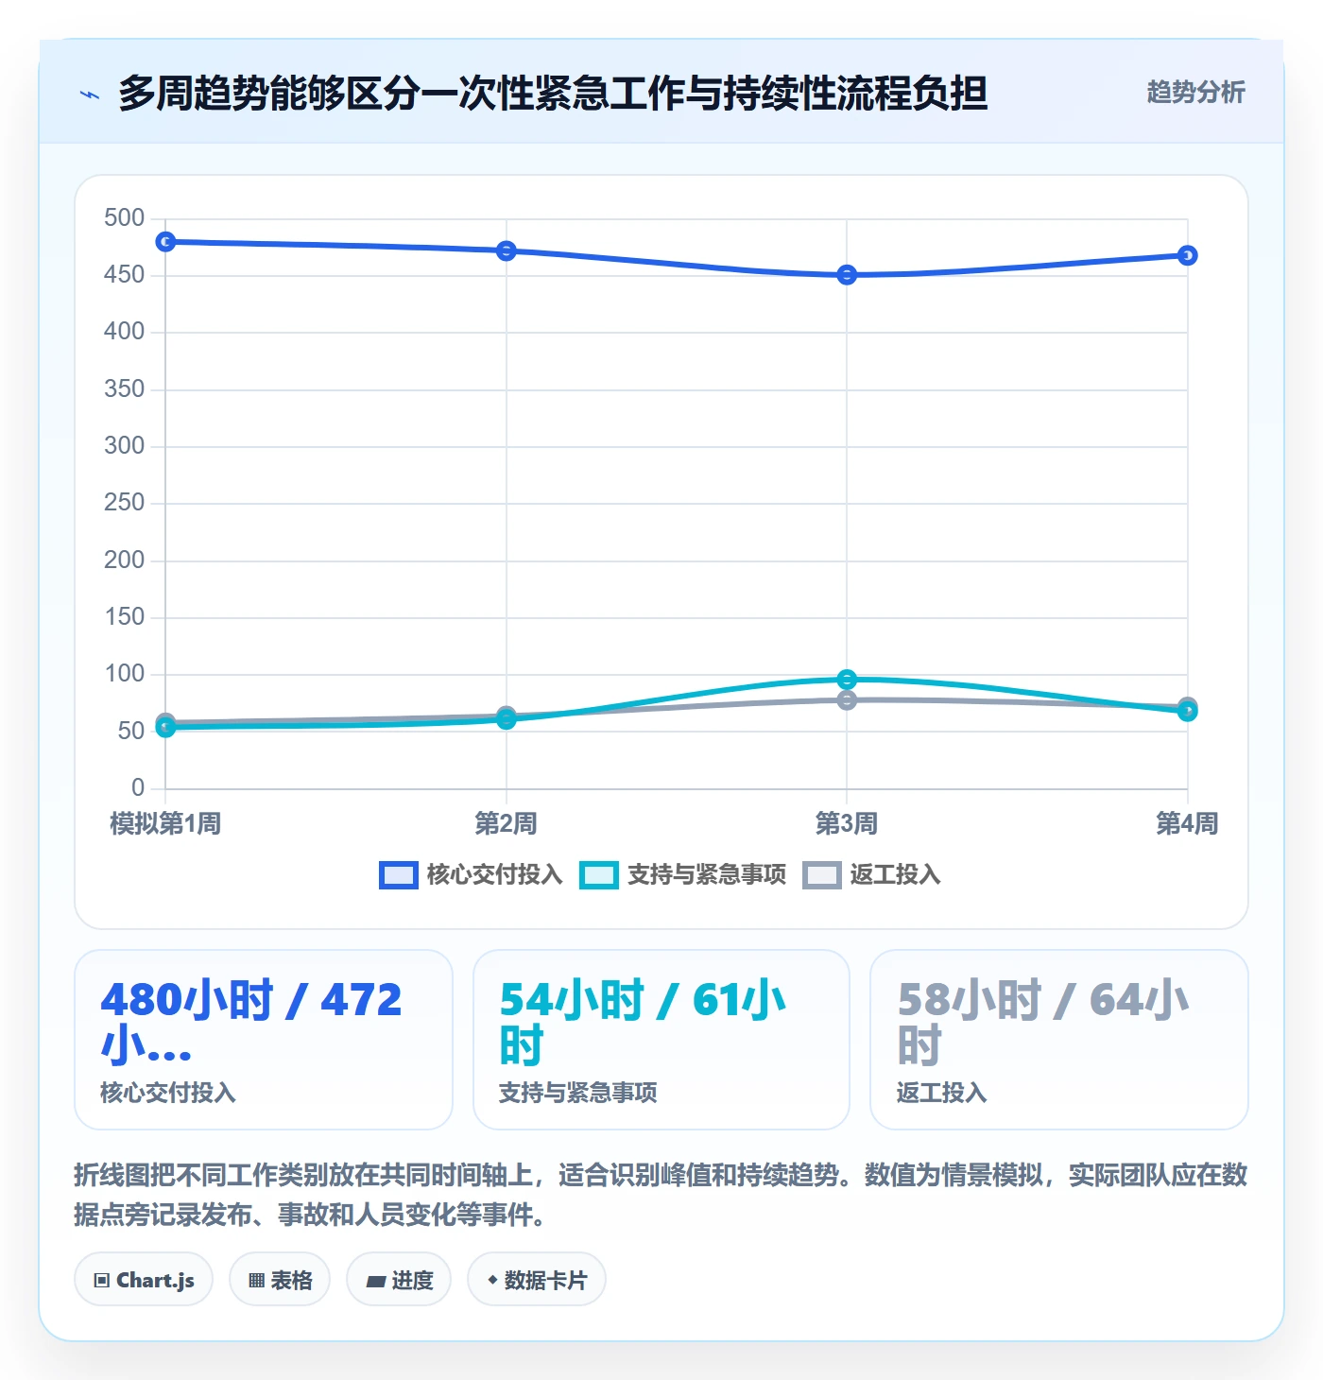The height and width of the screenshot is (1380, 1323).
Task: Click the 第4周 axis label
Action: point(1188,823)
